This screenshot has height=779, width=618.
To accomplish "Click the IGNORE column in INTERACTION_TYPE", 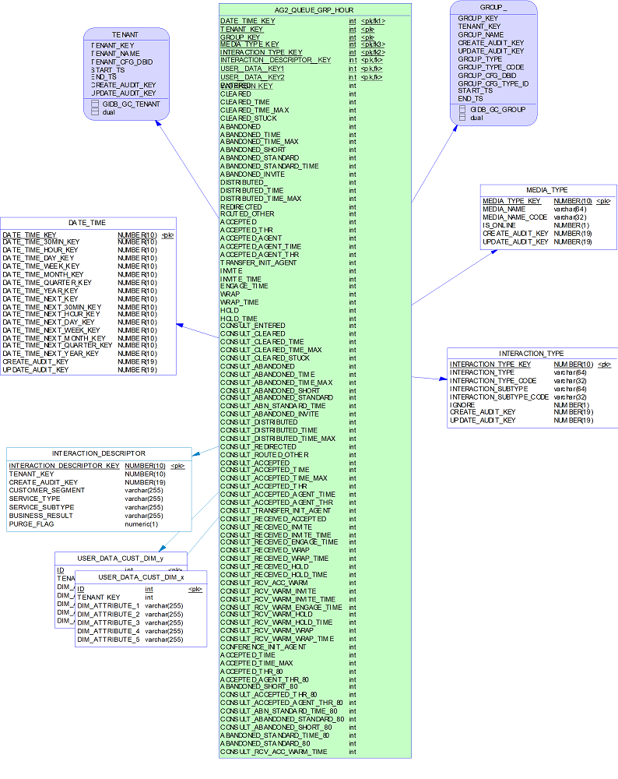I will 462,405.
